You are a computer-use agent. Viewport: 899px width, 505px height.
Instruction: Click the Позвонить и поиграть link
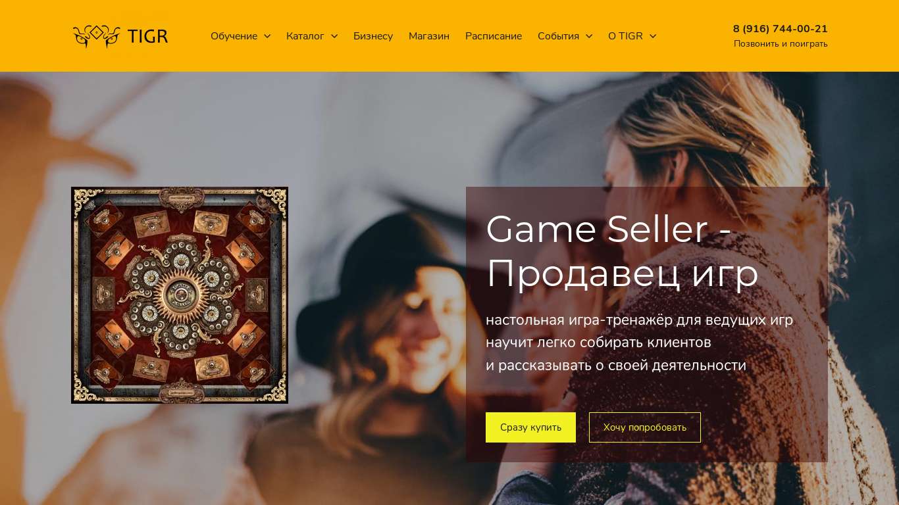pos(781,44)
